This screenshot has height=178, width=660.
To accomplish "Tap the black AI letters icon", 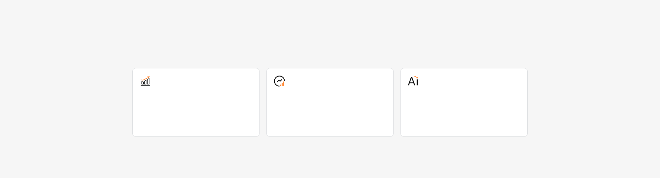I will click(x=413, y=81).
